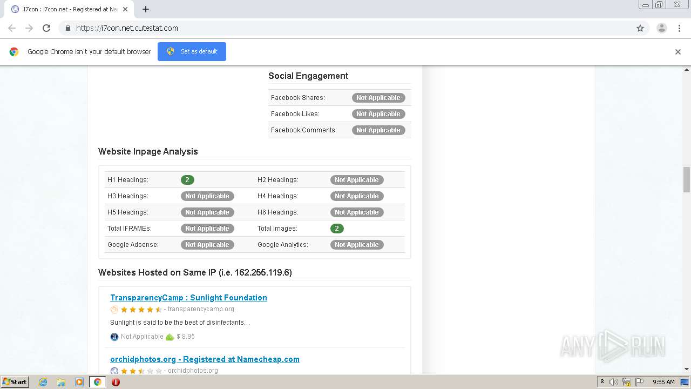Open Windows Explorer folder icon in taskbar
691x389 pixels.
pyautogui.click(x=61, y=382)
